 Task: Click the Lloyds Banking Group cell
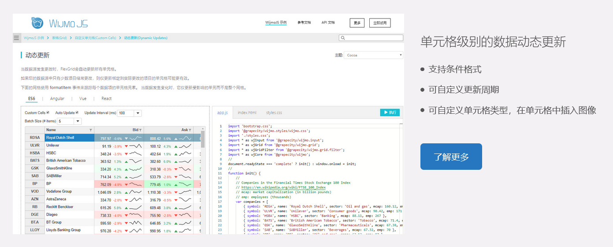pos(70,231)
